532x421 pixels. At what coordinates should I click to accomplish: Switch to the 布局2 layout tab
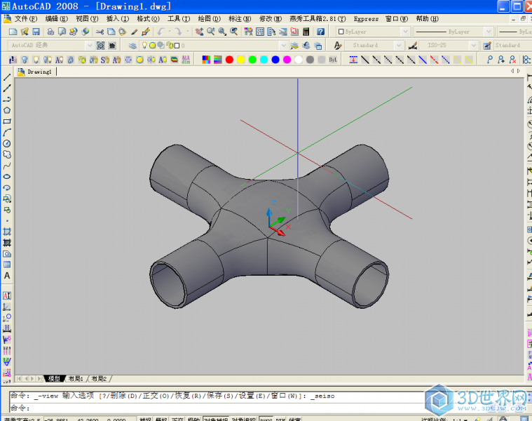tap(99, 379)
